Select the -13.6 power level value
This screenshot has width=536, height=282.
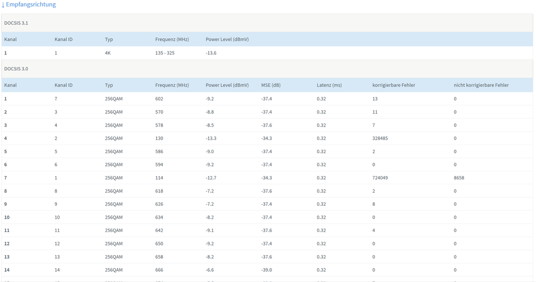(211, 53)
